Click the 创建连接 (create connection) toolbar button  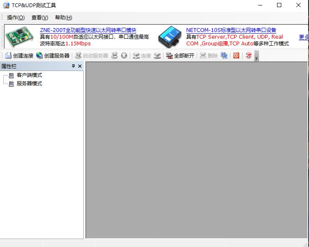click(19, 55)
